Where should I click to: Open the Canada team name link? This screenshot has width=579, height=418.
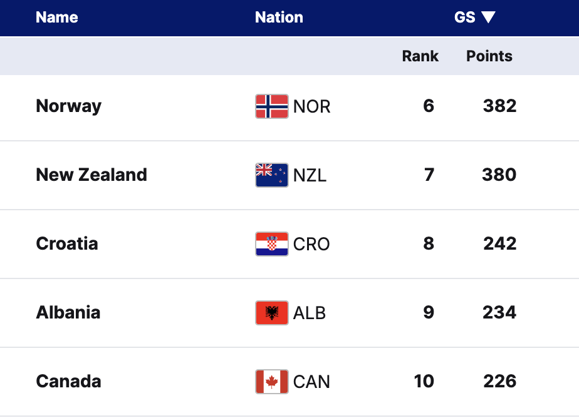point(68,381)
